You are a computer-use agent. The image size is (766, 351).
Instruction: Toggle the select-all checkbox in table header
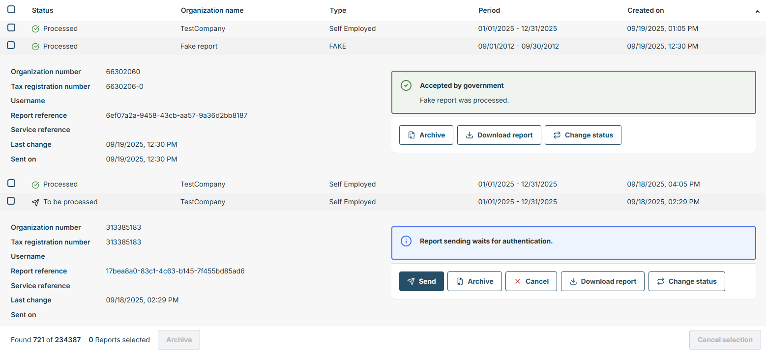[x=11, y=9]
